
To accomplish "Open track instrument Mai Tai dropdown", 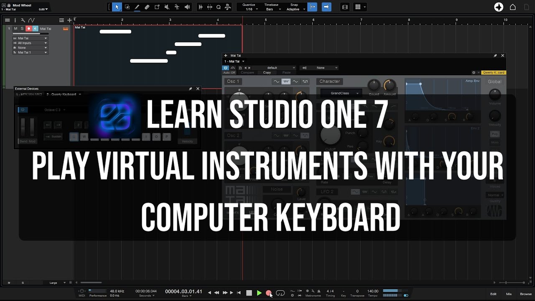I will [31, 38].
